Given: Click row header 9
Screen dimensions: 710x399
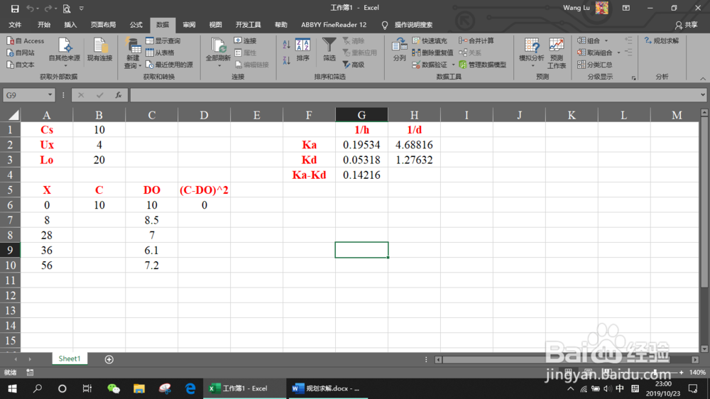Looking at the screenshot, I should pos(10,250).
